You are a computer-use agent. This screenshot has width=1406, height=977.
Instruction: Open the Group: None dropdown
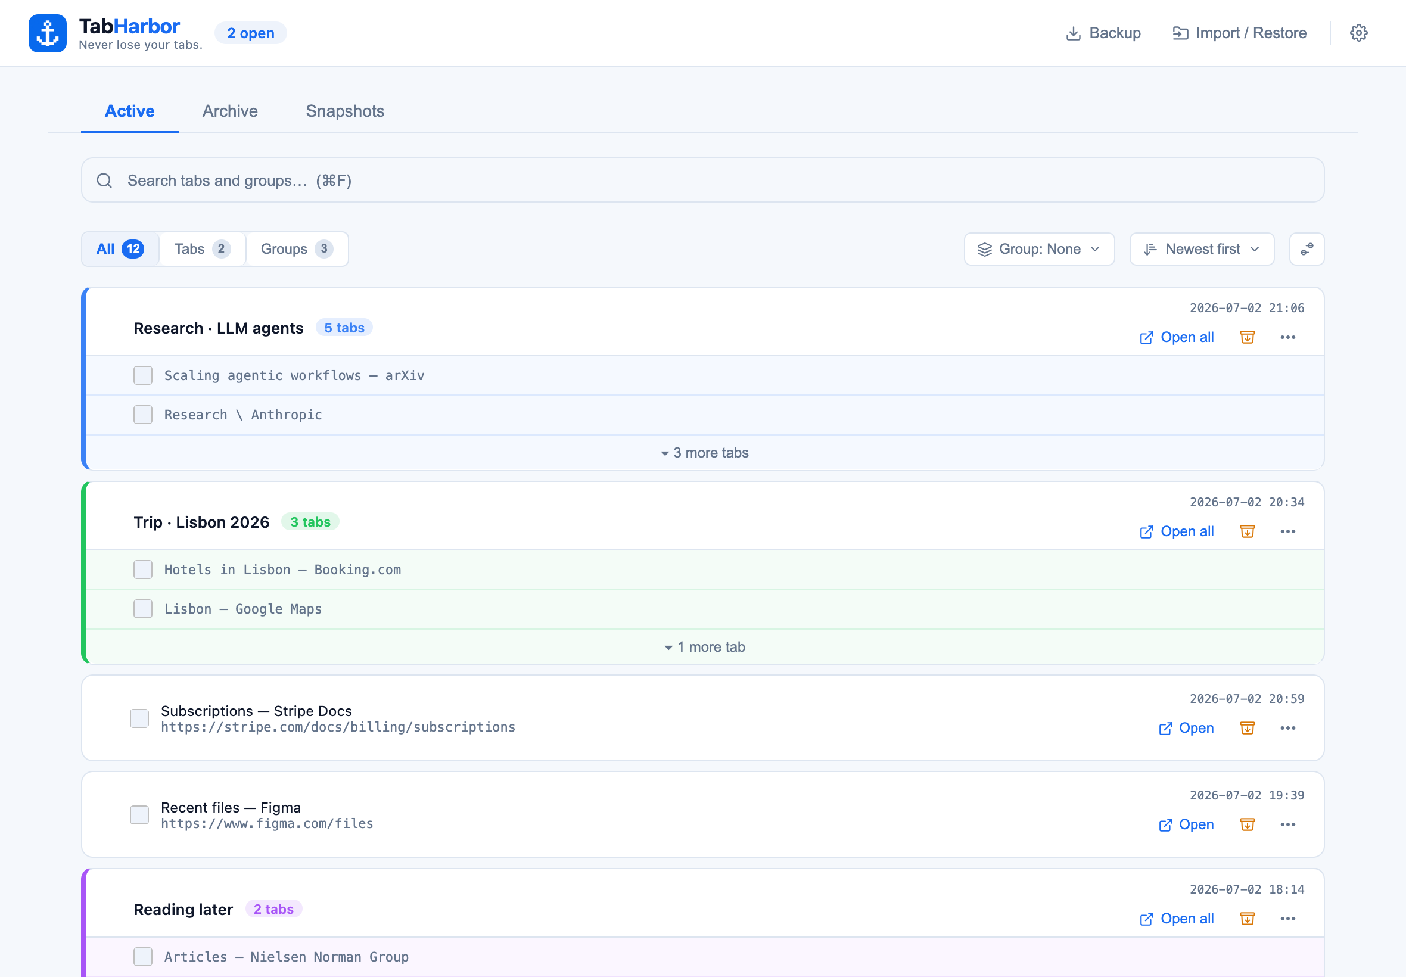pos(1040,249)
